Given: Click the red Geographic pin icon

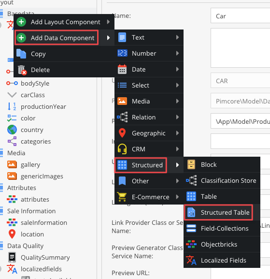Looking at the screenshot, I should point(122,133).
